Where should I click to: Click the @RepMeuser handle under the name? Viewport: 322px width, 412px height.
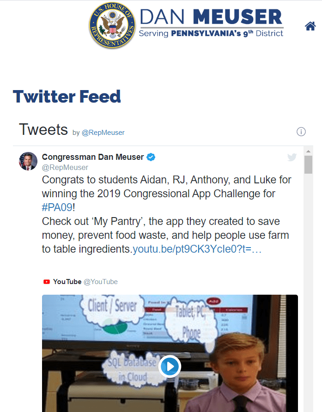coord(65,167)
